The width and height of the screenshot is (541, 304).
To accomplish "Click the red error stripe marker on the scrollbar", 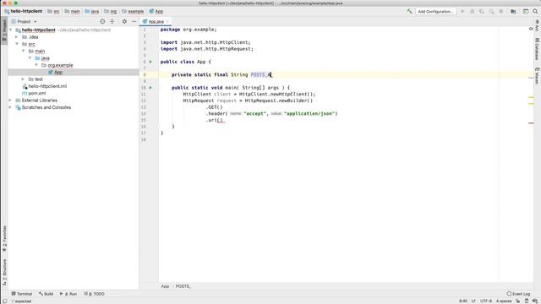I will 531,123.
